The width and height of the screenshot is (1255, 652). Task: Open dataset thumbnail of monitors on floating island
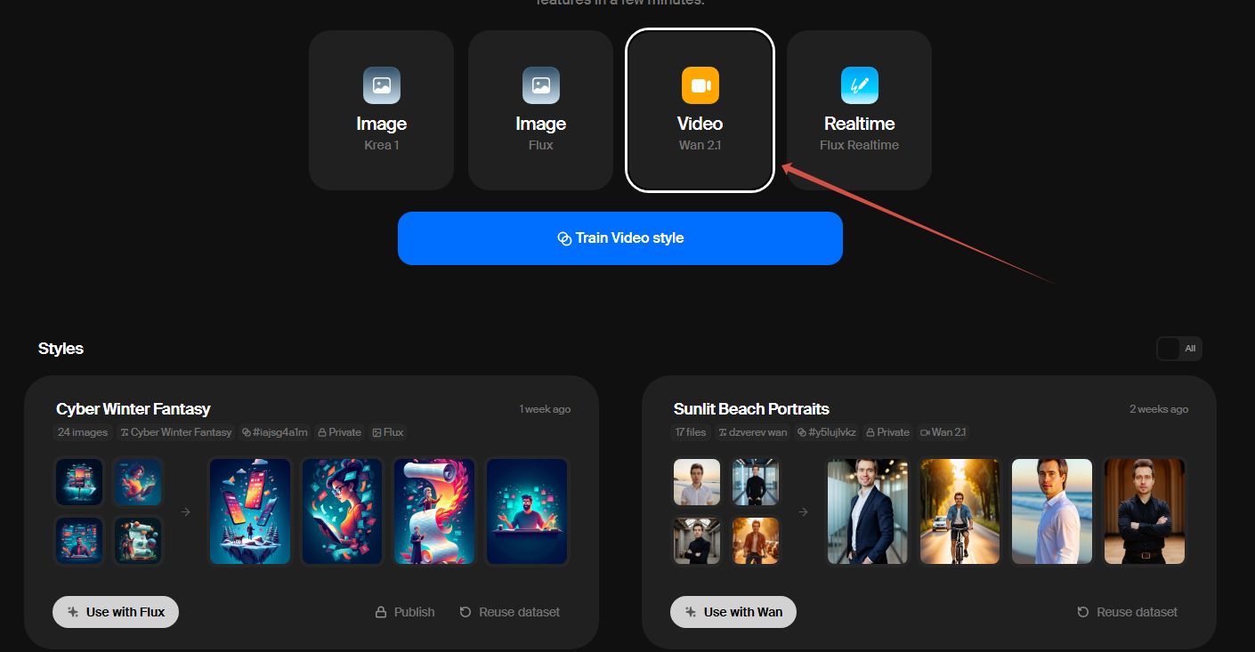coord(79,482)
